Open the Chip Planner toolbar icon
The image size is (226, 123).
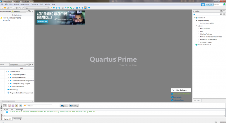pos(59,8)
